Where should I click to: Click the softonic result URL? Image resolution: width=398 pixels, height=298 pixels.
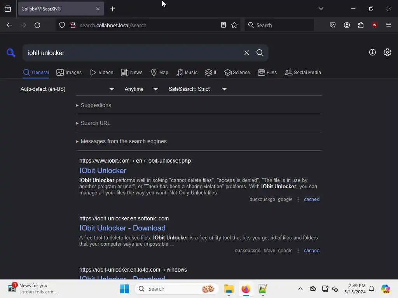(124, 218)
